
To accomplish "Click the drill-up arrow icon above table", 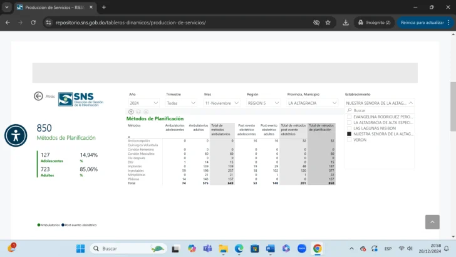I will coord(131,112).
